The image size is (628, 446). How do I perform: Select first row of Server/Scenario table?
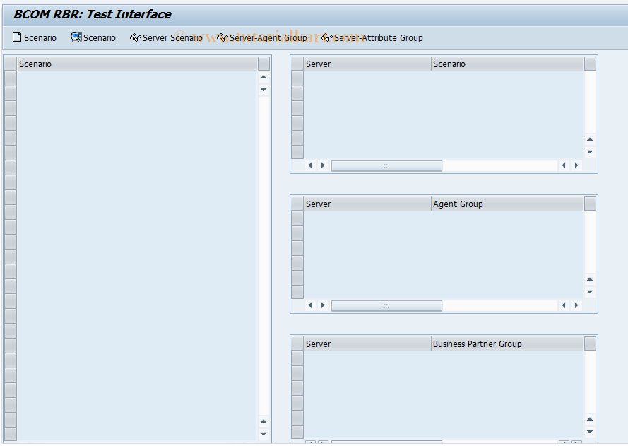(x=297, y=78)
